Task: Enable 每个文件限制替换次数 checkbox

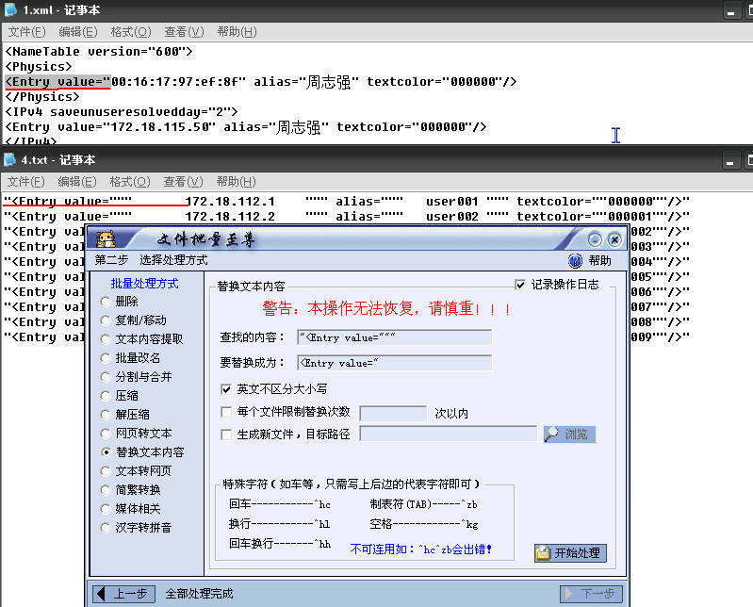Action: click(225, 412)
